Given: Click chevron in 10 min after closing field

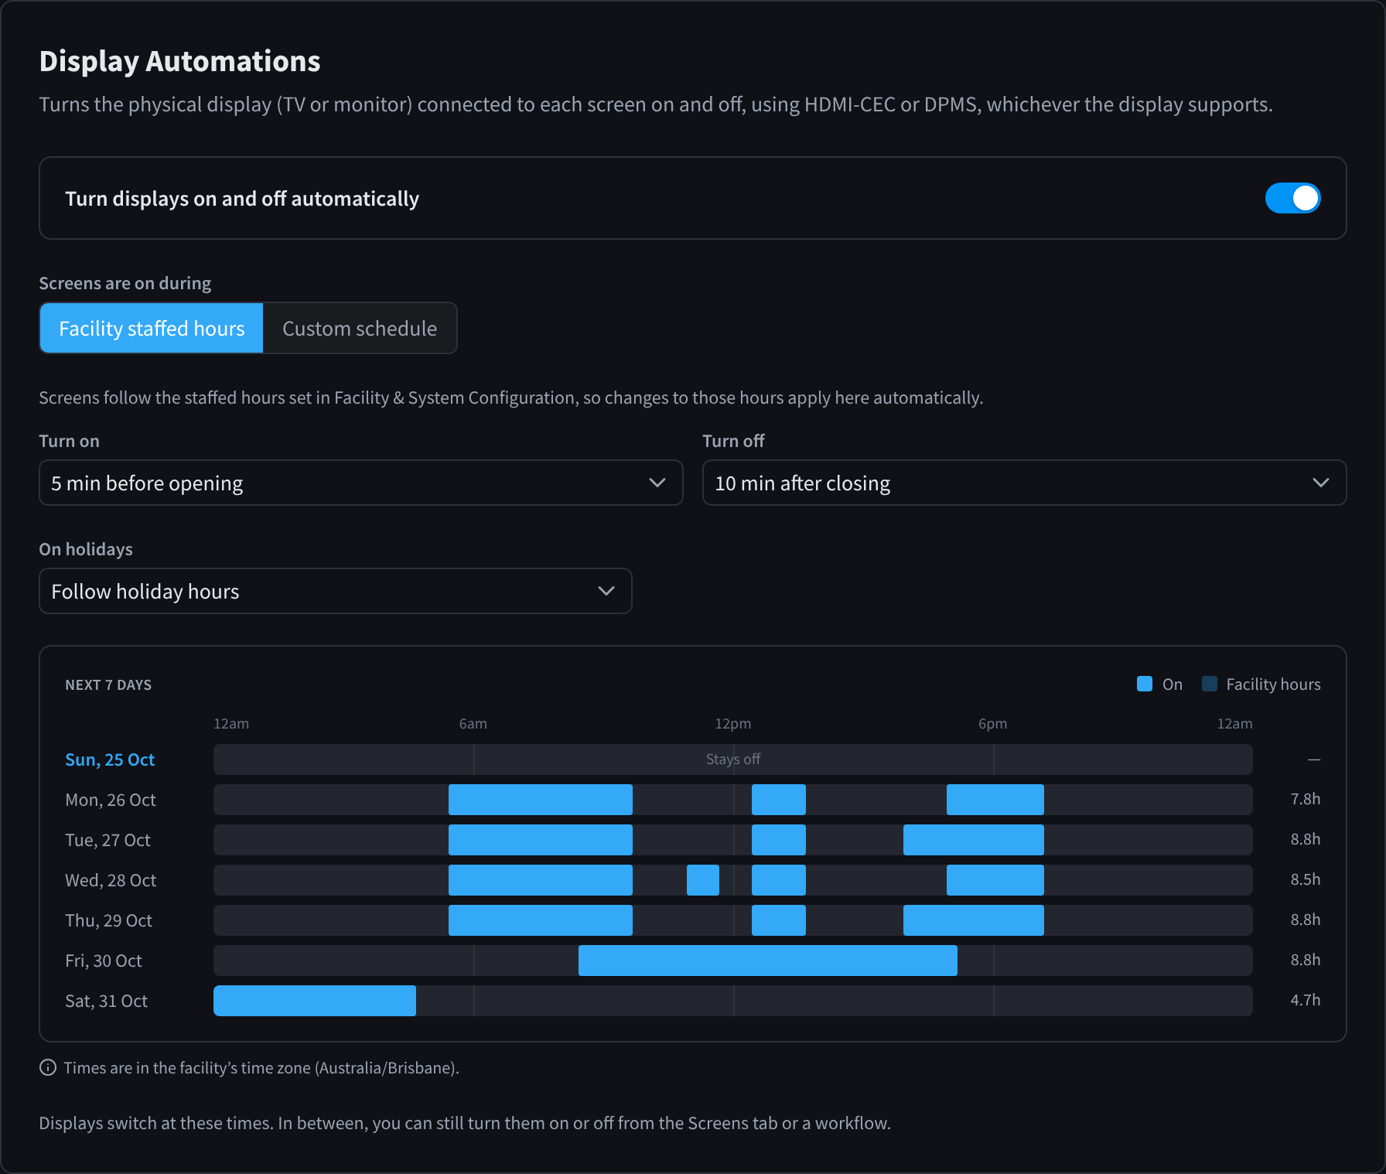Looking at the screenshot, I should tap(1321, 483).
